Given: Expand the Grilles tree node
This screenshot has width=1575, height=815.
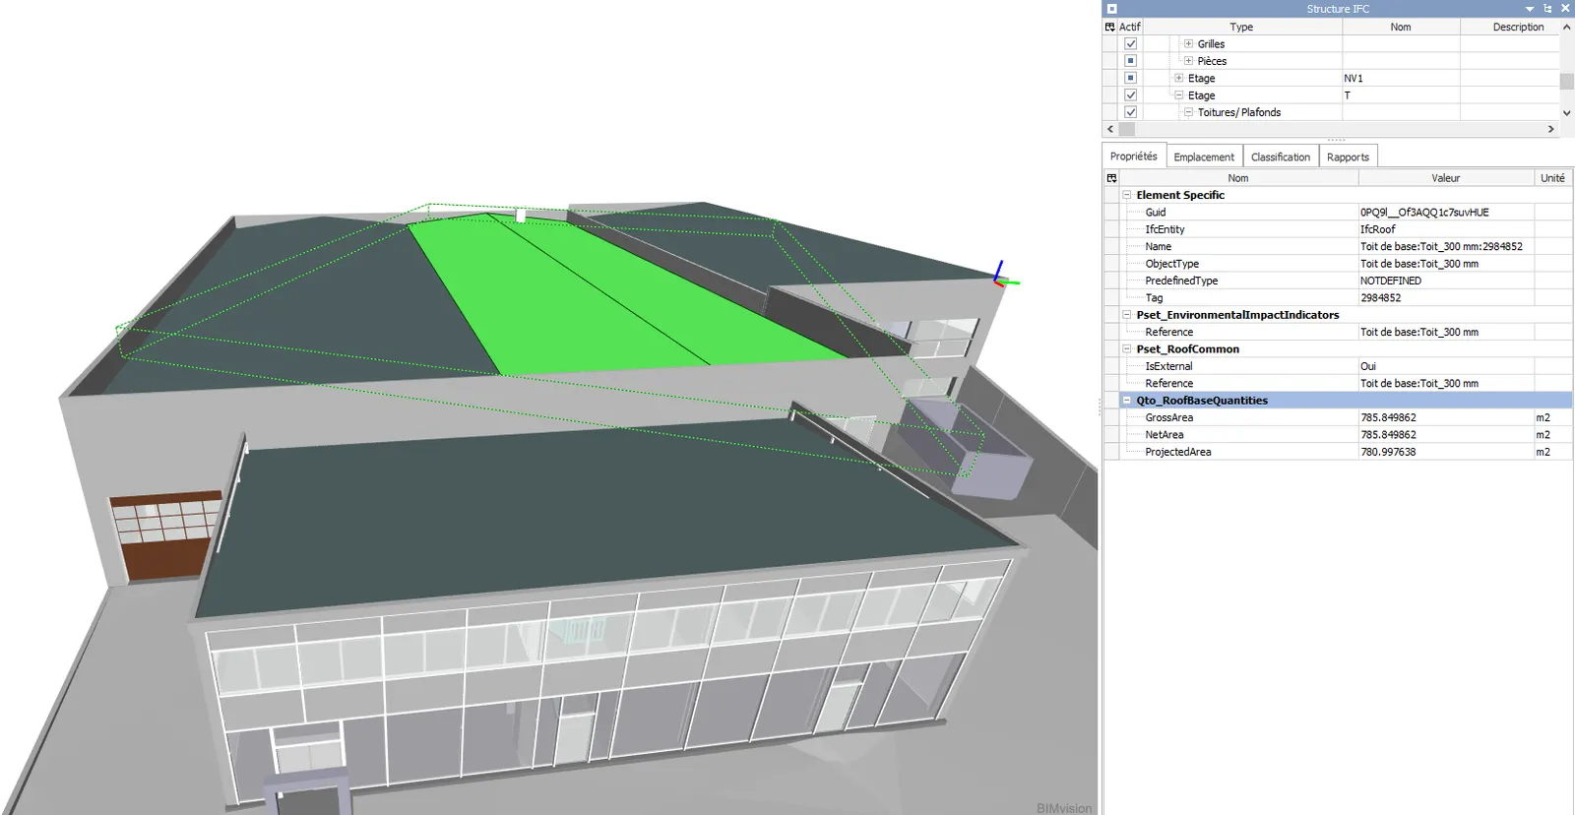Looking at the screenshot, I should point(1188,44).
